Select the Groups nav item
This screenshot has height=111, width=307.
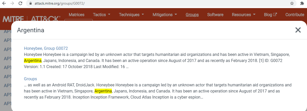click(192, 15)
